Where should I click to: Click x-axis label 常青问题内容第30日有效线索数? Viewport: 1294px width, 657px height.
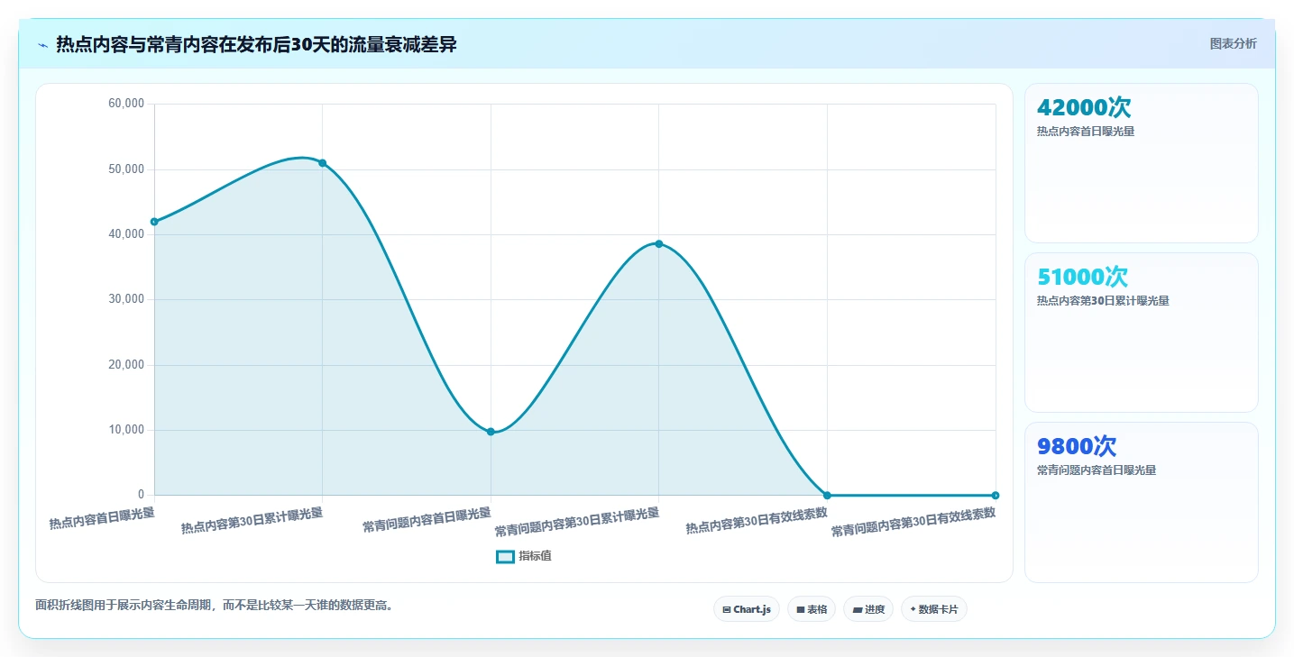pyautogui.click(x=913, y=523)
